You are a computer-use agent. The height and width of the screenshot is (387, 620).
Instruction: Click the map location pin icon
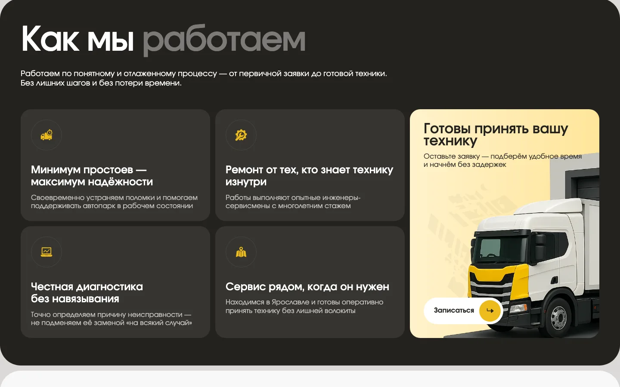(x=241, y=252)
